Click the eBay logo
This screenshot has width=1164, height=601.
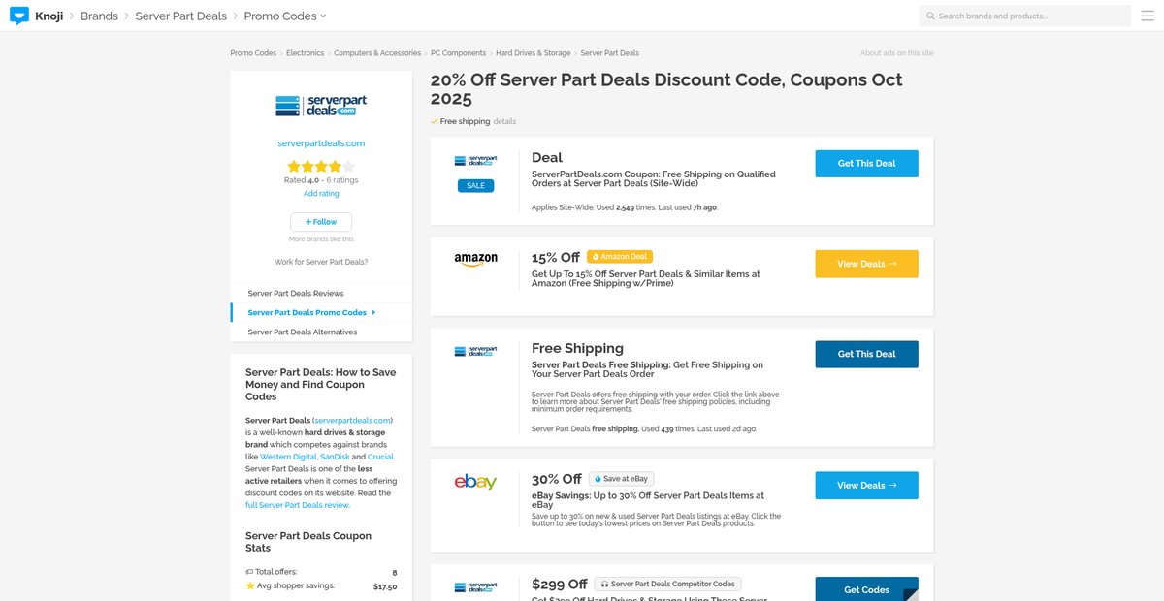coord(475,482)
